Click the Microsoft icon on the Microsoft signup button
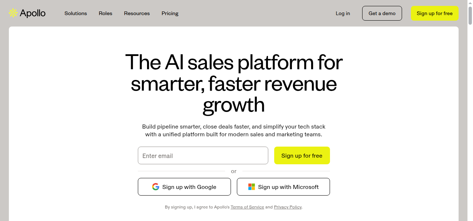Image resolution: width=473 pixels, height=221 pixels. [x=251, y=187]
